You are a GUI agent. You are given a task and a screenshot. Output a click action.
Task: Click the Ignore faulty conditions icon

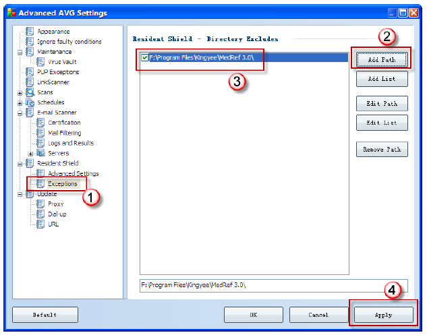tap(30, 41)
